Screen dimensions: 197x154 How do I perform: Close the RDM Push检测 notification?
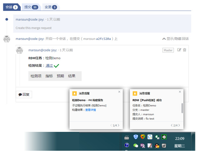tap(180, 92)
